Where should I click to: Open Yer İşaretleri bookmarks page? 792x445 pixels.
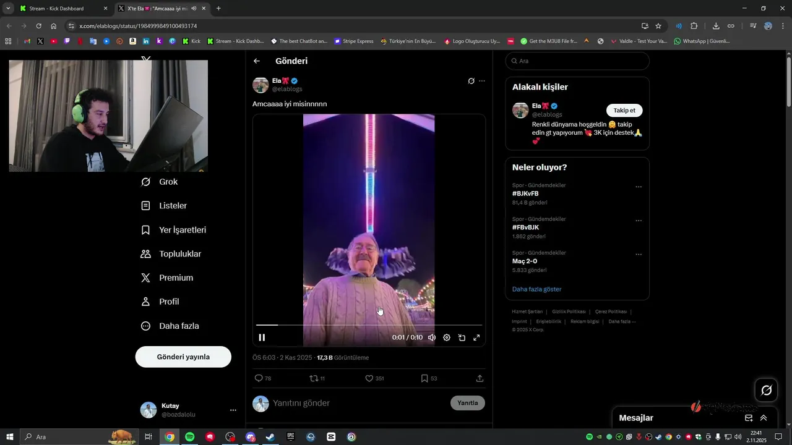[173, 230]
